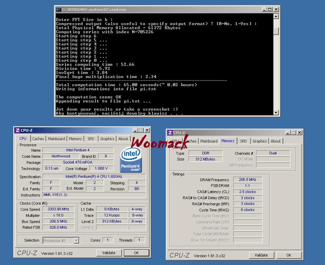Viewport: 325px width, 265px height.
Task: Switch to Memory tab in left CPU-Z window
Action: 75,139
